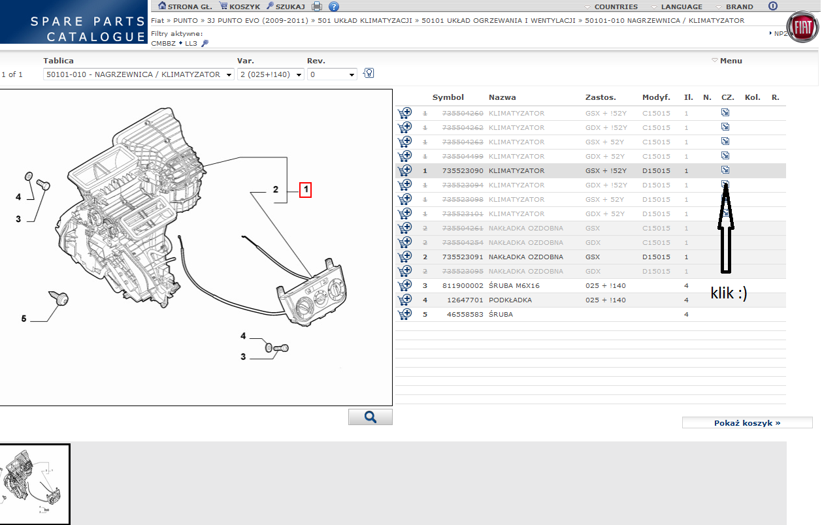Click the key icon next to filter LL3
The height and width of the screenshot is (525, 822).
[x=205, y=43]
